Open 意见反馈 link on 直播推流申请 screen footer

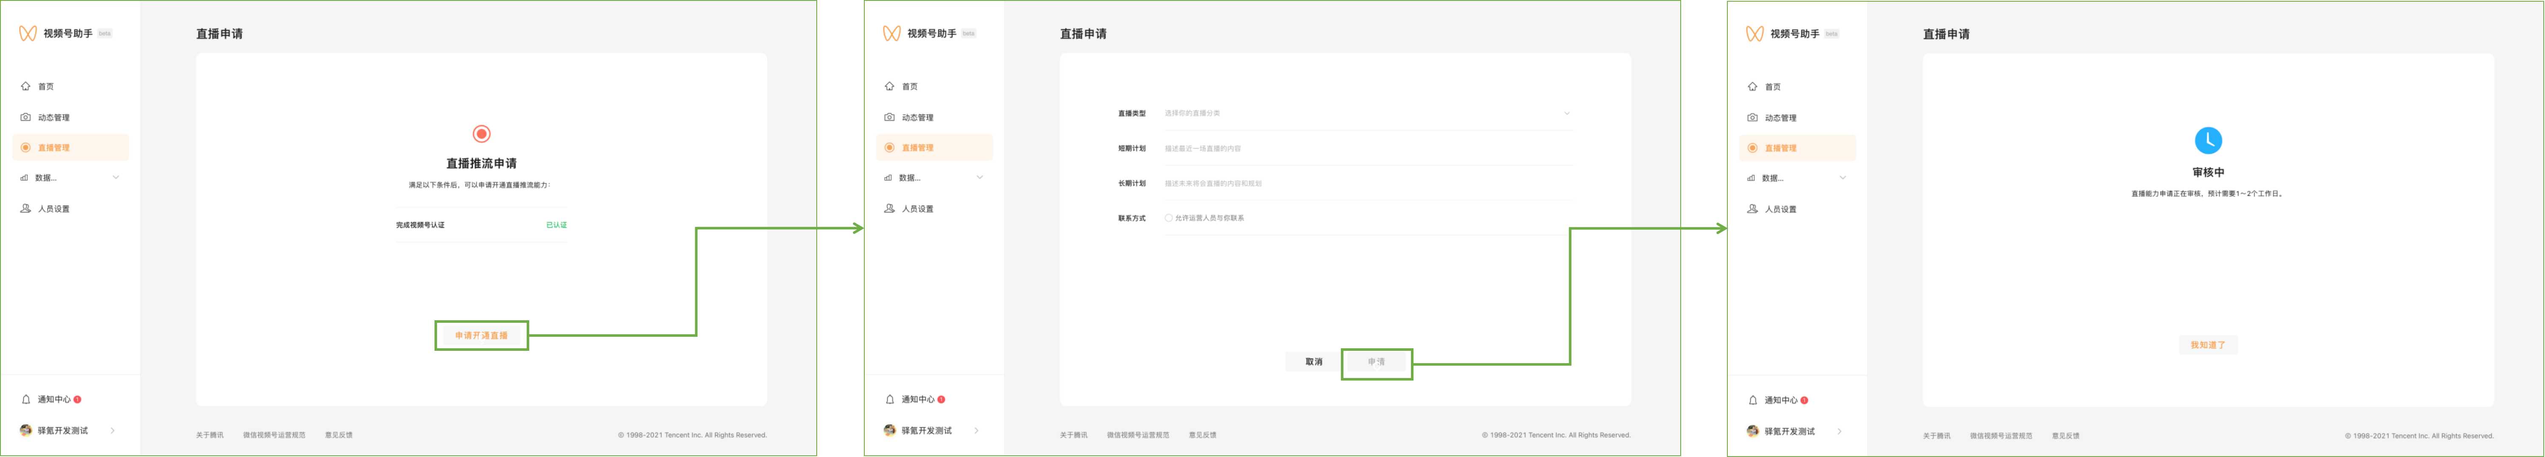pyautogui.click(x=339, y=435)
